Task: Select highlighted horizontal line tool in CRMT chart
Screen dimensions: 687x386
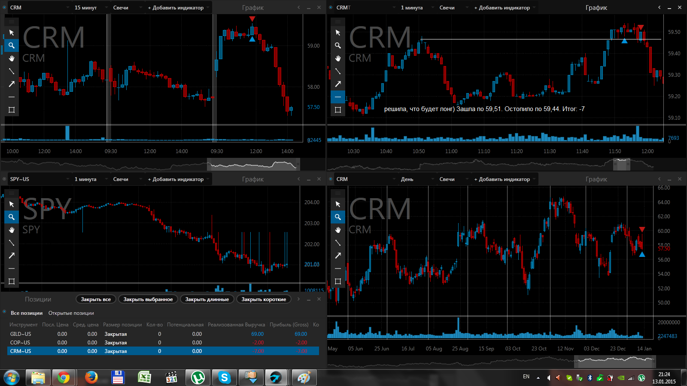Action: pyautogui.click(x=338, y=97)
